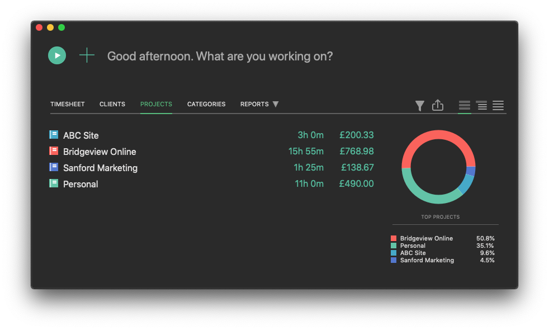Image resolution: width=549 pixels, height=330 pixels.
Task: Click the Personal project green book icon
Action: (54, 183)
